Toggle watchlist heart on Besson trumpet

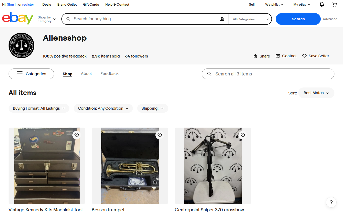(x=160, y=135)
